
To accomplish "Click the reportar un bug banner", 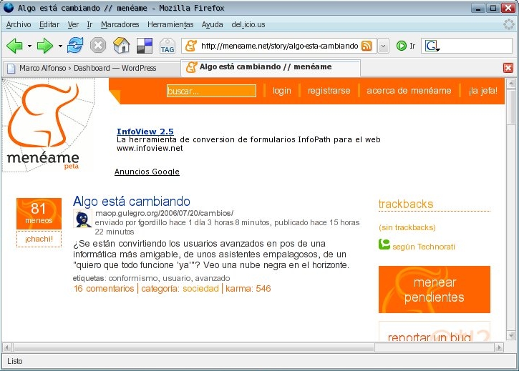I will [x=435, y=331].
